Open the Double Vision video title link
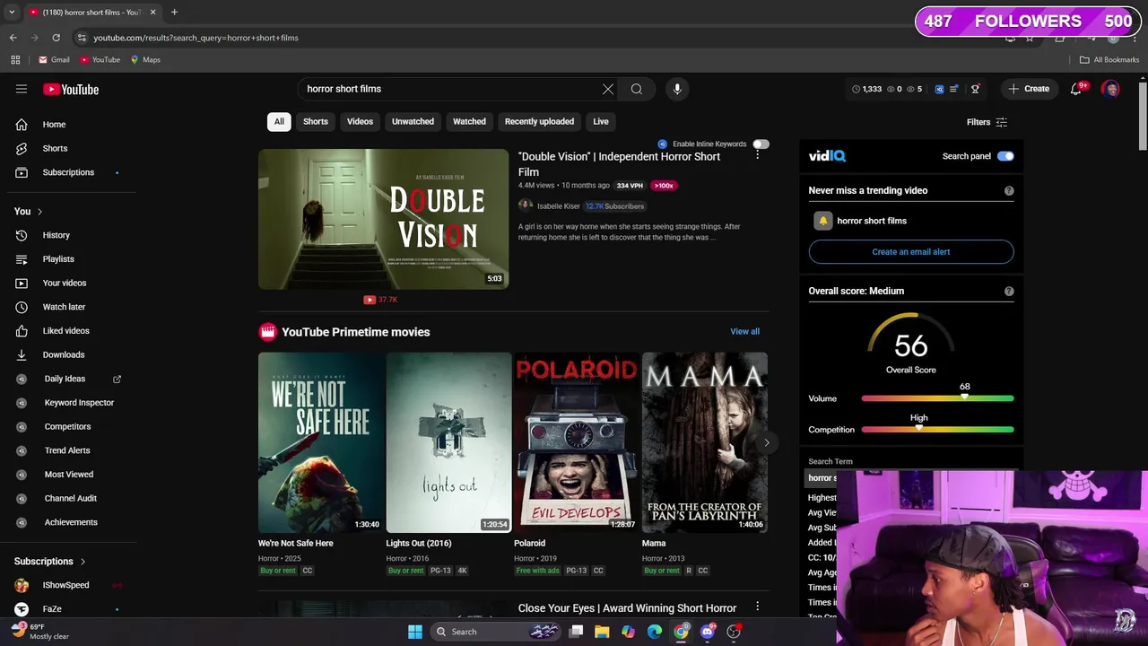Image resolution: width=1148 pixels, height=646 pixels. point(619,164)
